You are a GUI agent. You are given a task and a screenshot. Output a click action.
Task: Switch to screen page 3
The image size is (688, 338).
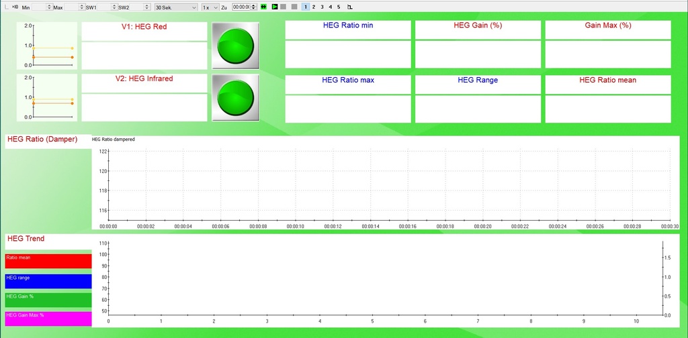322,7
